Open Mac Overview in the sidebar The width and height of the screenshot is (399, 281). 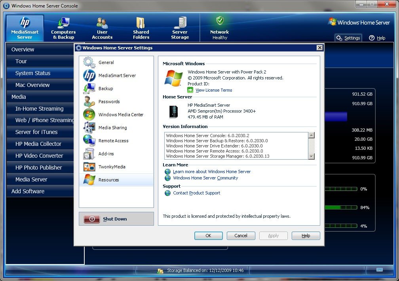click(40, 85)
